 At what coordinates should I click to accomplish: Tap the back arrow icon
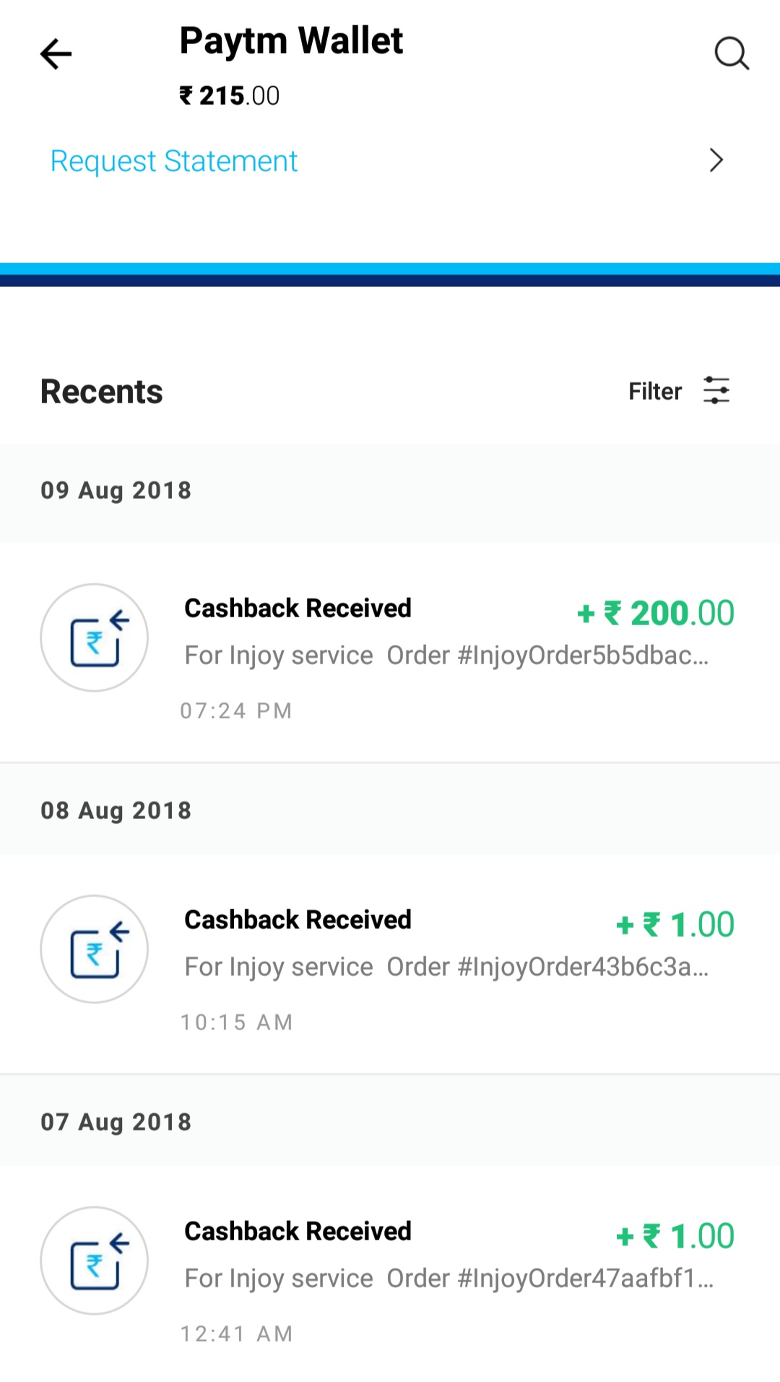(x=56, y=54)
